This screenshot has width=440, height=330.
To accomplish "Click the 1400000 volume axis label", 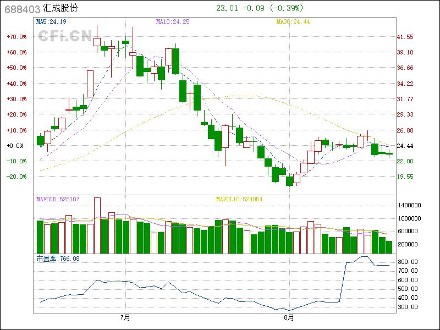I will 409,205.
